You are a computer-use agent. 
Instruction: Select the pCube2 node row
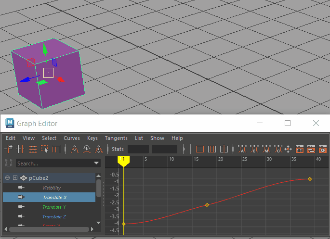tap(49, 178)
